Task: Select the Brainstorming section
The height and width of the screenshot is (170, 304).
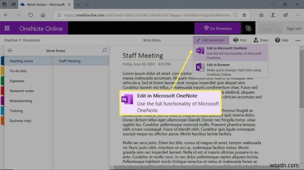Action: point(29,101)
